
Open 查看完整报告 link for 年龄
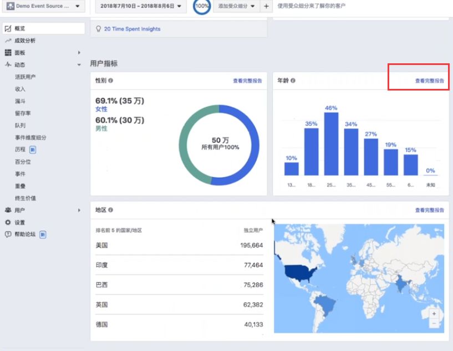pyautogui.click(x=430, y=81)
